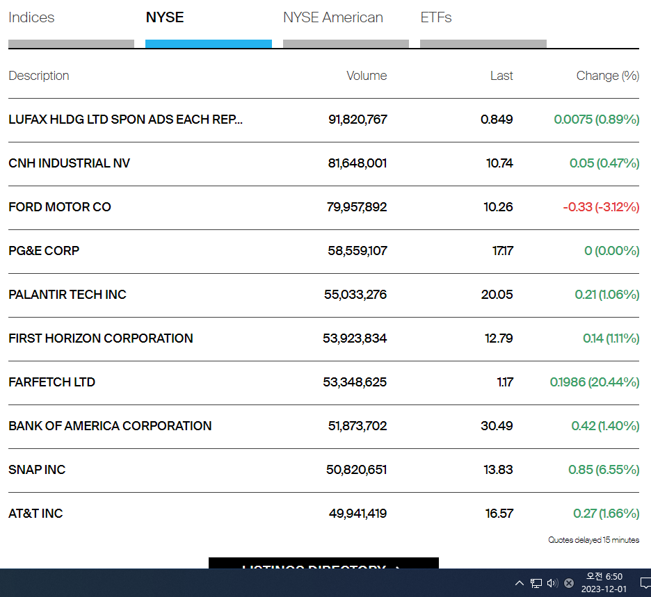
Task: Open network status tray icon
Action: coord(536,583)
